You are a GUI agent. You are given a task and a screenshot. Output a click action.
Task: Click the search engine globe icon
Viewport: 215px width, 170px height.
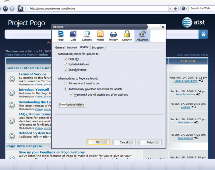[x=183, y=8]
